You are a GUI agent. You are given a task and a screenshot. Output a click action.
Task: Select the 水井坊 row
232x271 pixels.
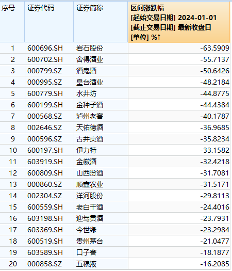coord(115,93)
